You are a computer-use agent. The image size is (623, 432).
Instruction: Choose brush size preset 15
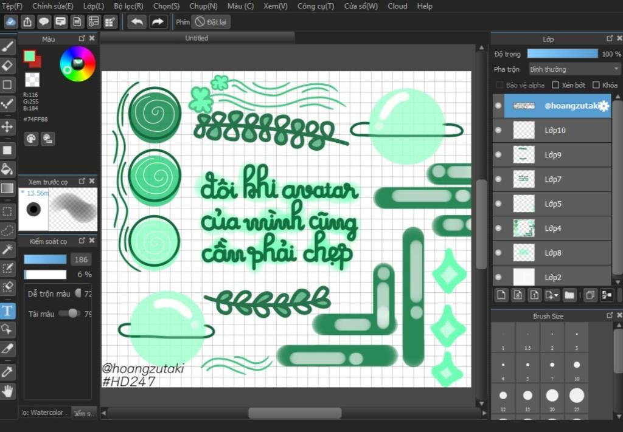point(527,399)
